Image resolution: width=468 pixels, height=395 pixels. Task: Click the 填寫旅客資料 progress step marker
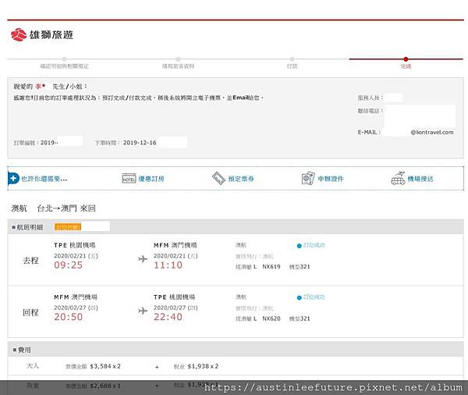(178, 59)
